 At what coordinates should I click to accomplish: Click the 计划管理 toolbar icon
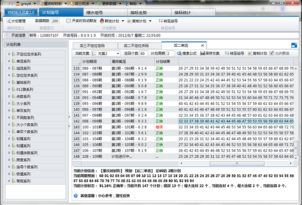pos(9,21)
